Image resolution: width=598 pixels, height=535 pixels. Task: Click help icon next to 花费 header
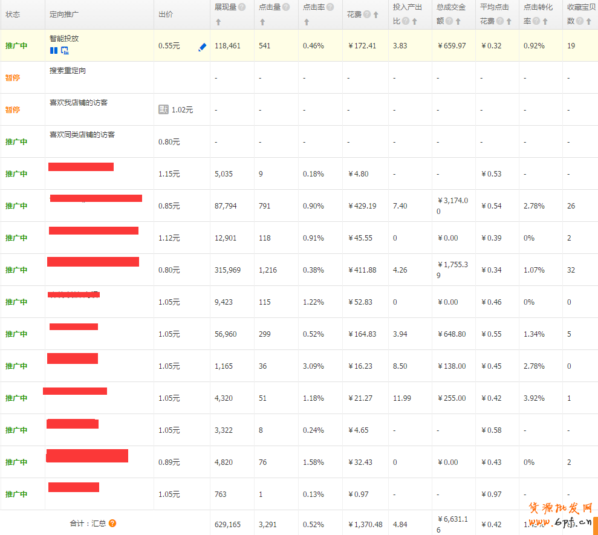click(x=366, y=15)
